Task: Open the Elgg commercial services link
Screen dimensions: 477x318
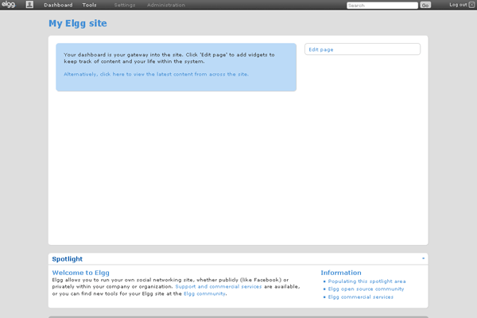Action: tap(360, 297)
